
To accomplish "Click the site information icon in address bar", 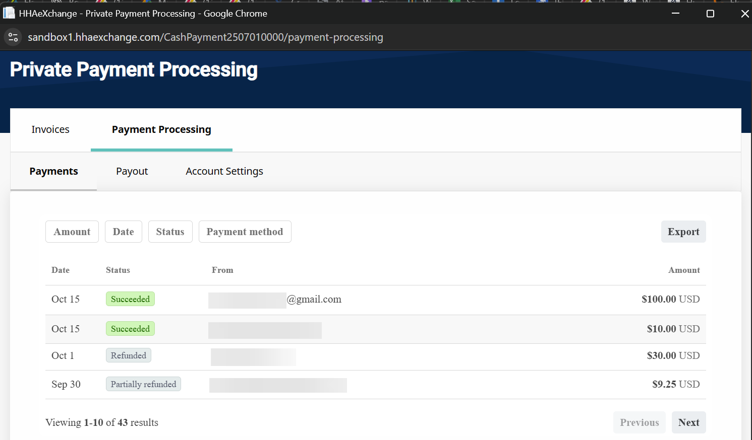I will [13, 37].
